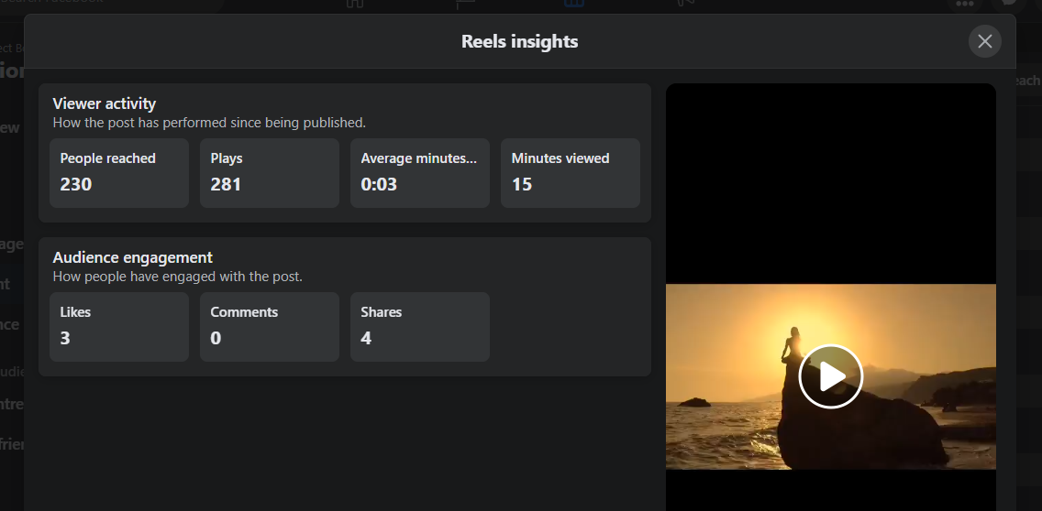This screenshot has height=511, width=1042.
Task: Close the Reels insights dialog
Action: [x=984, y=41]
